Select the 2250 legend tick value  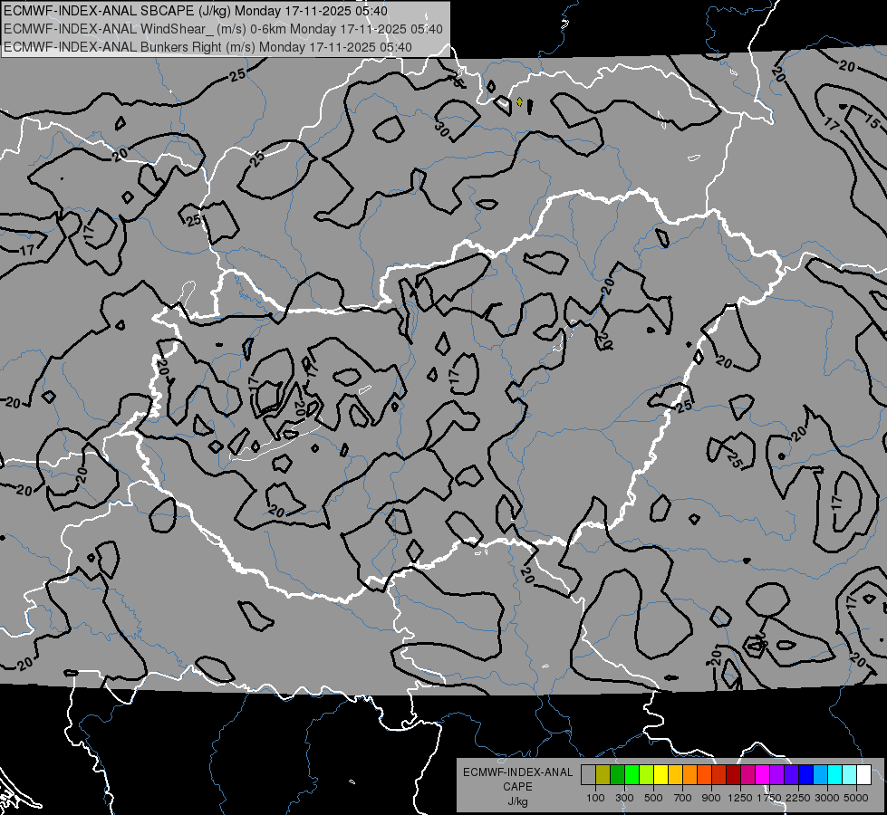[x=798, y=798]
